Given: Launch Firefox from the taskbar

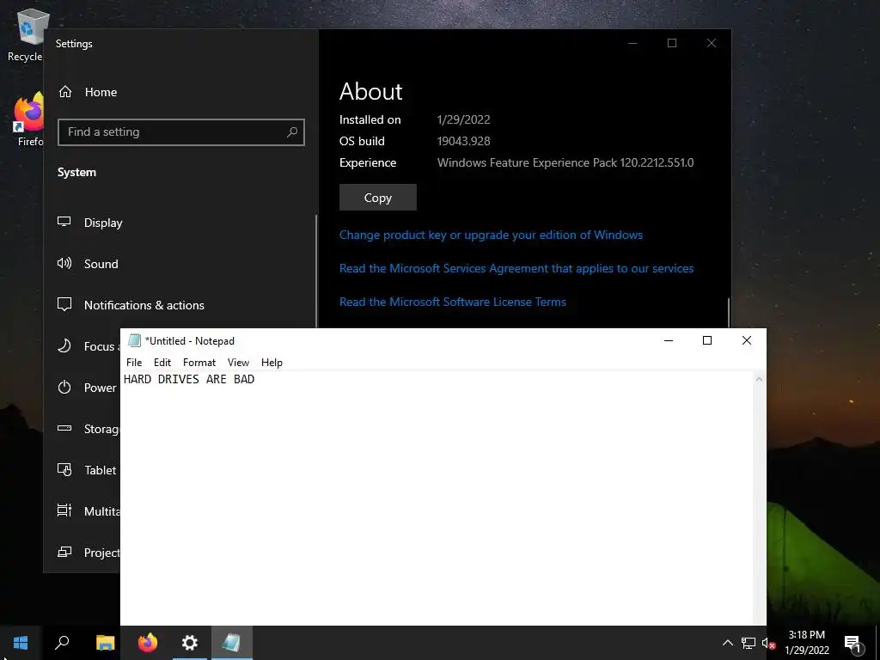Looking at the screenshot, I should click(x=148, y=643).
